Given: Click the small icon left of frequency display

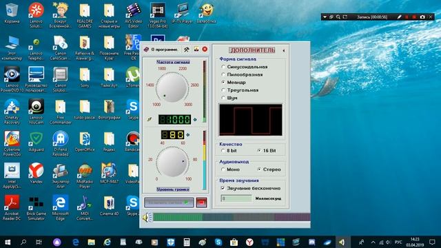Looking at the screenshot, I should click(x=150, y=119).
